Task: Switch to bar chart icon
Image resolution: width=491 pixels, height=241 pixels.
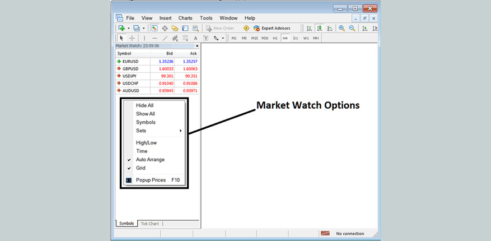Action: pos(309,28)
